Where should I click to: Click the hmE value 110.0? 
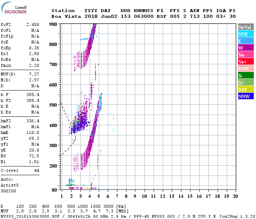click(x=33, y=132)
